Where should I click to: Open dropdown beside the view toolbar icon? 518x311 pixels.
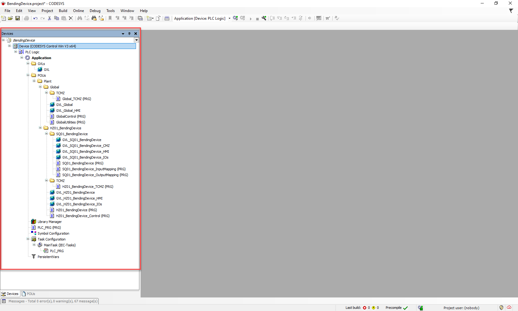153,18
